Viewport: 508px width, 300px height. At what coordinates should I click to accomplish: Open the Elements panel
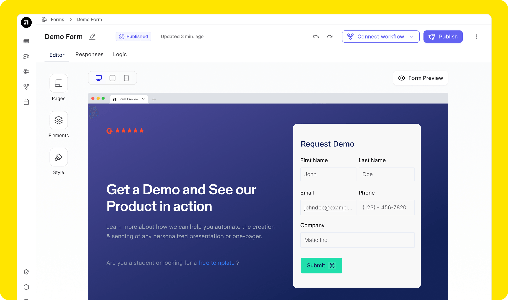[x=58, y=120]
